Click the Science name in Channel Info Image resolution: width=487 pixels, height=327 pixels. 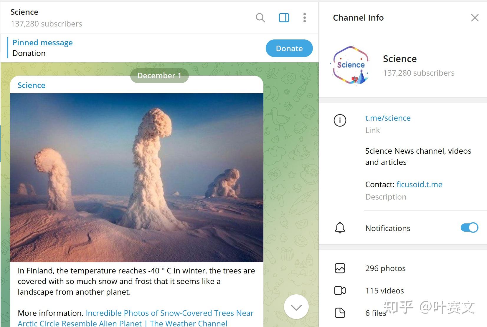400,59
